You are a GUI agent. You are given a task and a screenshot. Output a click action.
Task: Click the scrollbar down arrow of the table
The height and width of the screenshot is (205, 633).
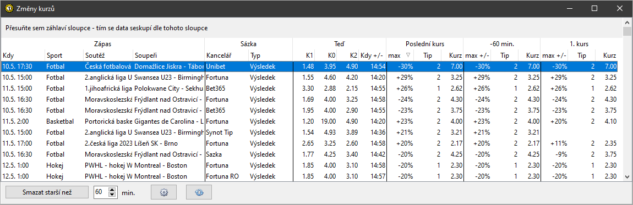click(x=626, y=176)
